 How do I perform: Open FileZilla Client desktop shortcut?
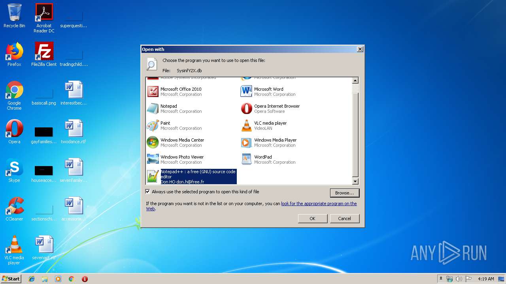tap(44, 54)
